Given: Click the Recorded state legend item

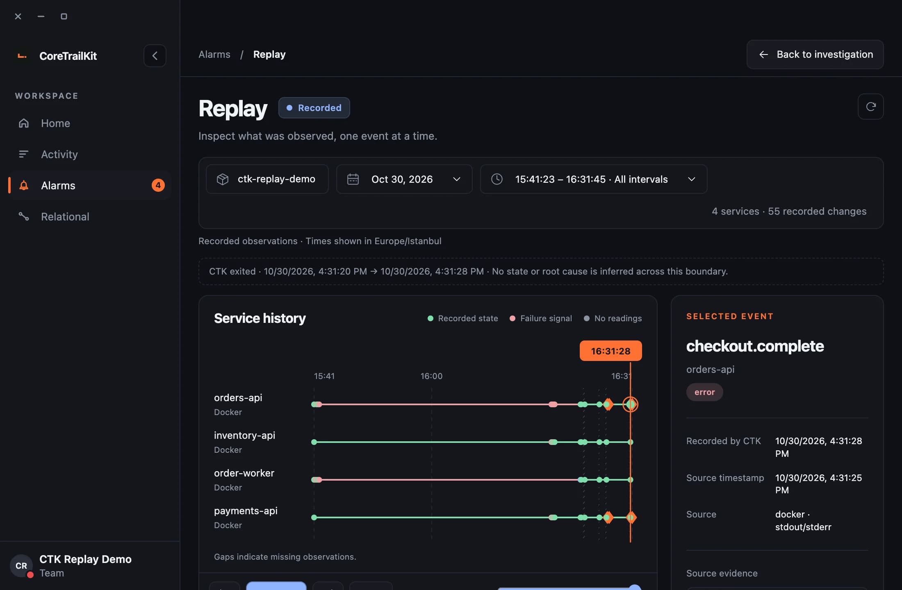Looking at the screenshot, I should coord(462,318).
